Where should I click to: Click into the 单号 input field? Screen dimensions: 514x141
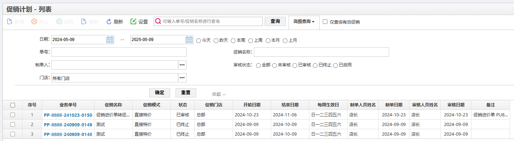(x=119, y=52)
